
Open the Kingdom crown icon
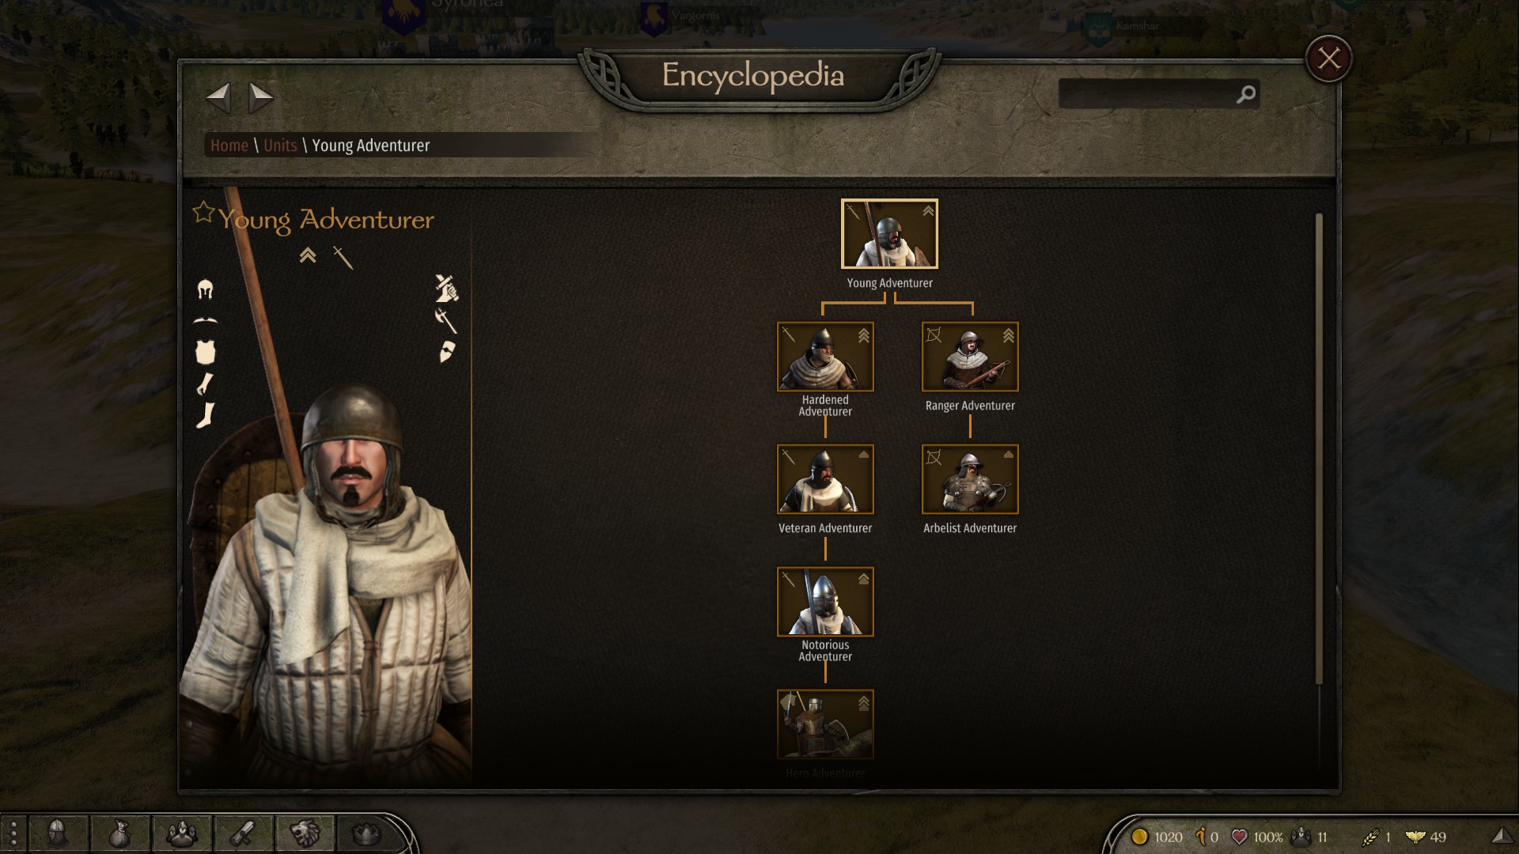tap(366, 833)
